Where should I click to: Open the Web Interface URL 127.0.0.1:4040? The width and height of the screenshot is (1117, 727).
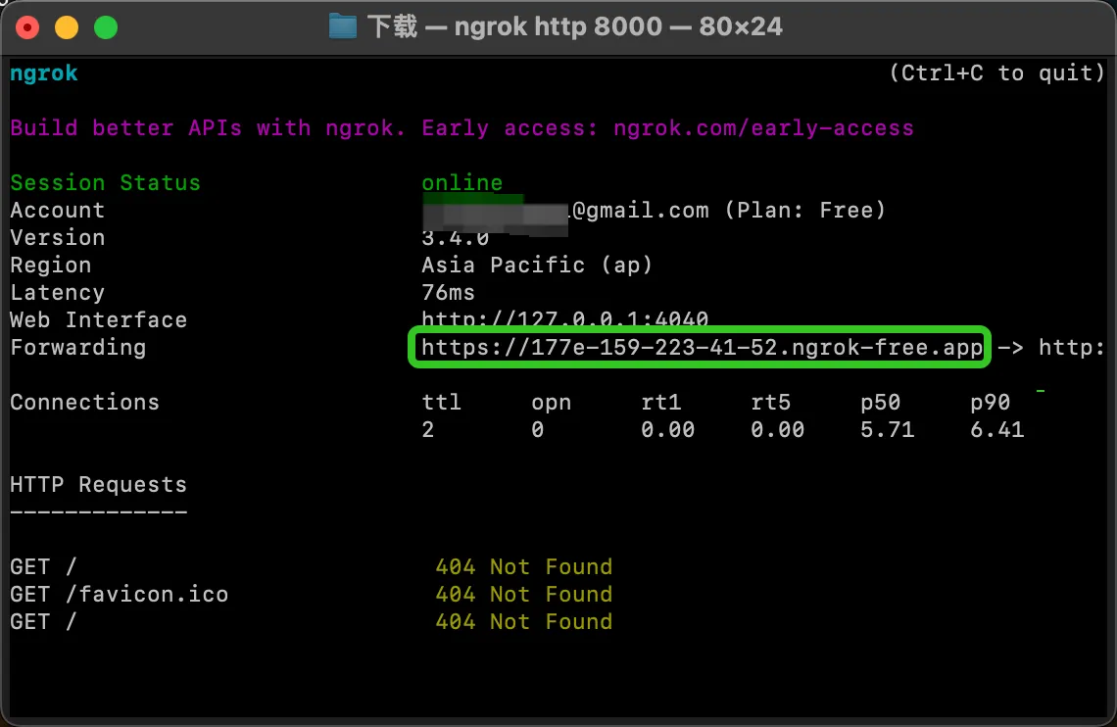click(x=564, y=319)
